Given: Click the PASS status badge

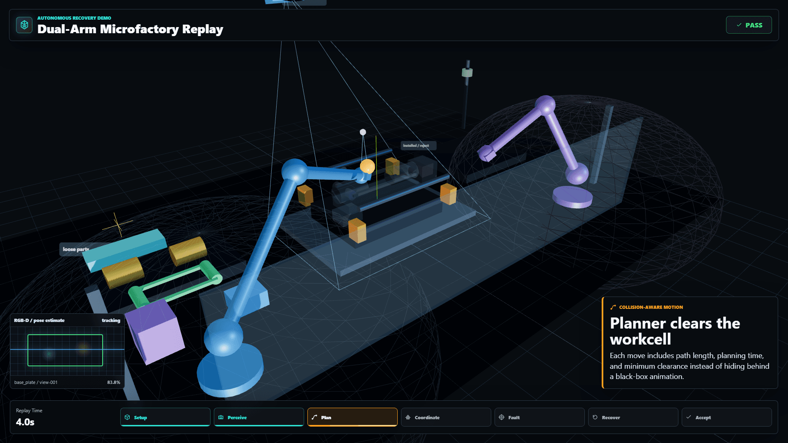Looking at the screenshot, I should [x=749, y=25].
